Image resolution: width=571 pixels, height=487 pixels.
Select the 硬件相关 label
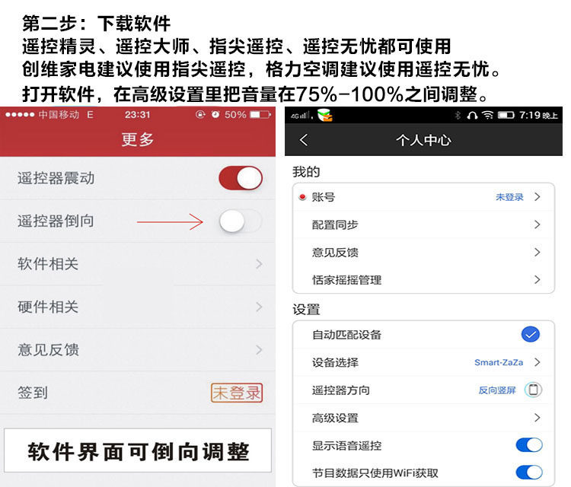pos(48,307)
